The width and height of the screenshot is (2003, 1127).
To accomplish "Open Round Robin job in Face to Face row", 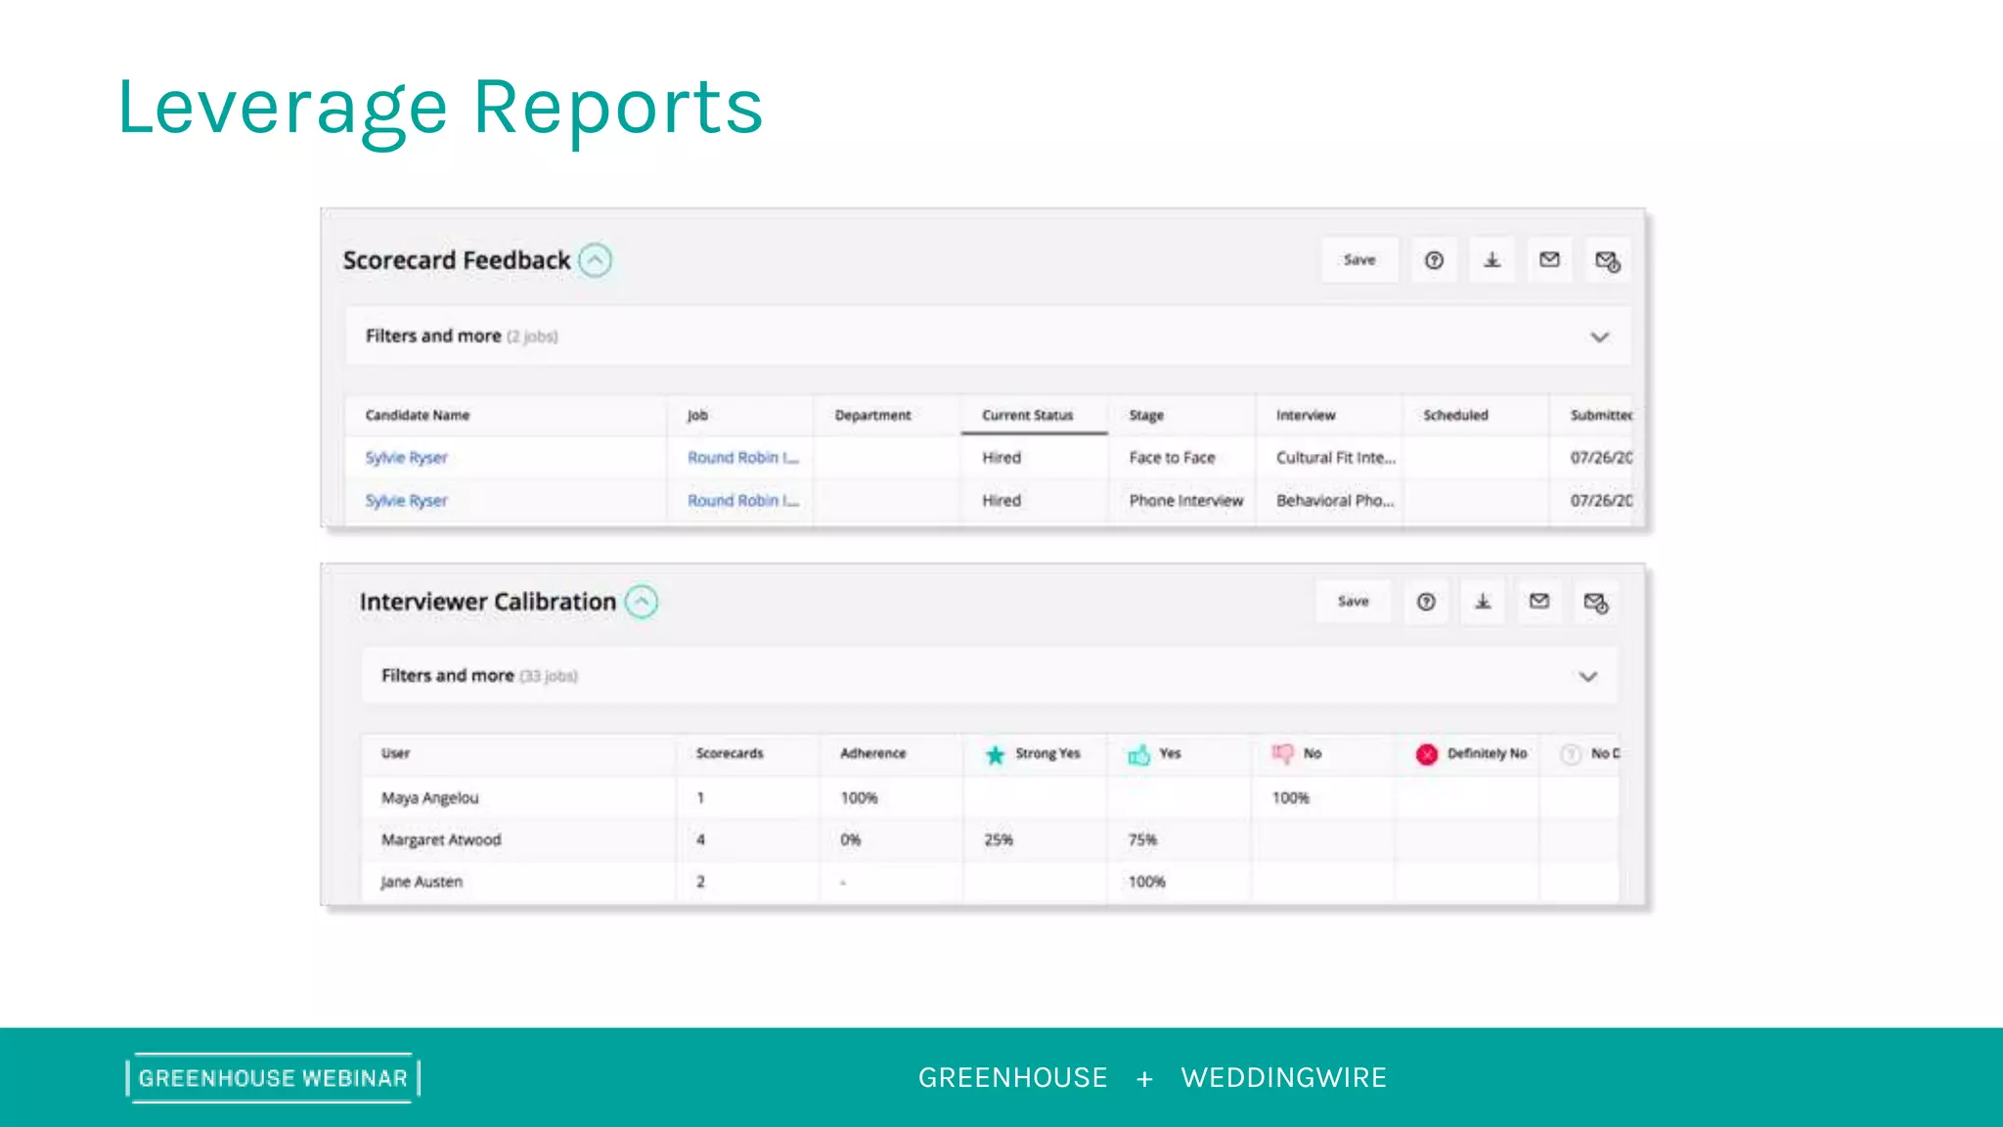I will (743, 458).
